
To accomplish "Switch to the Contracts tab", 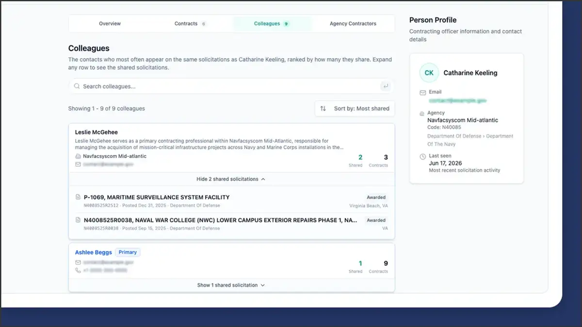I will pos(190,23).
